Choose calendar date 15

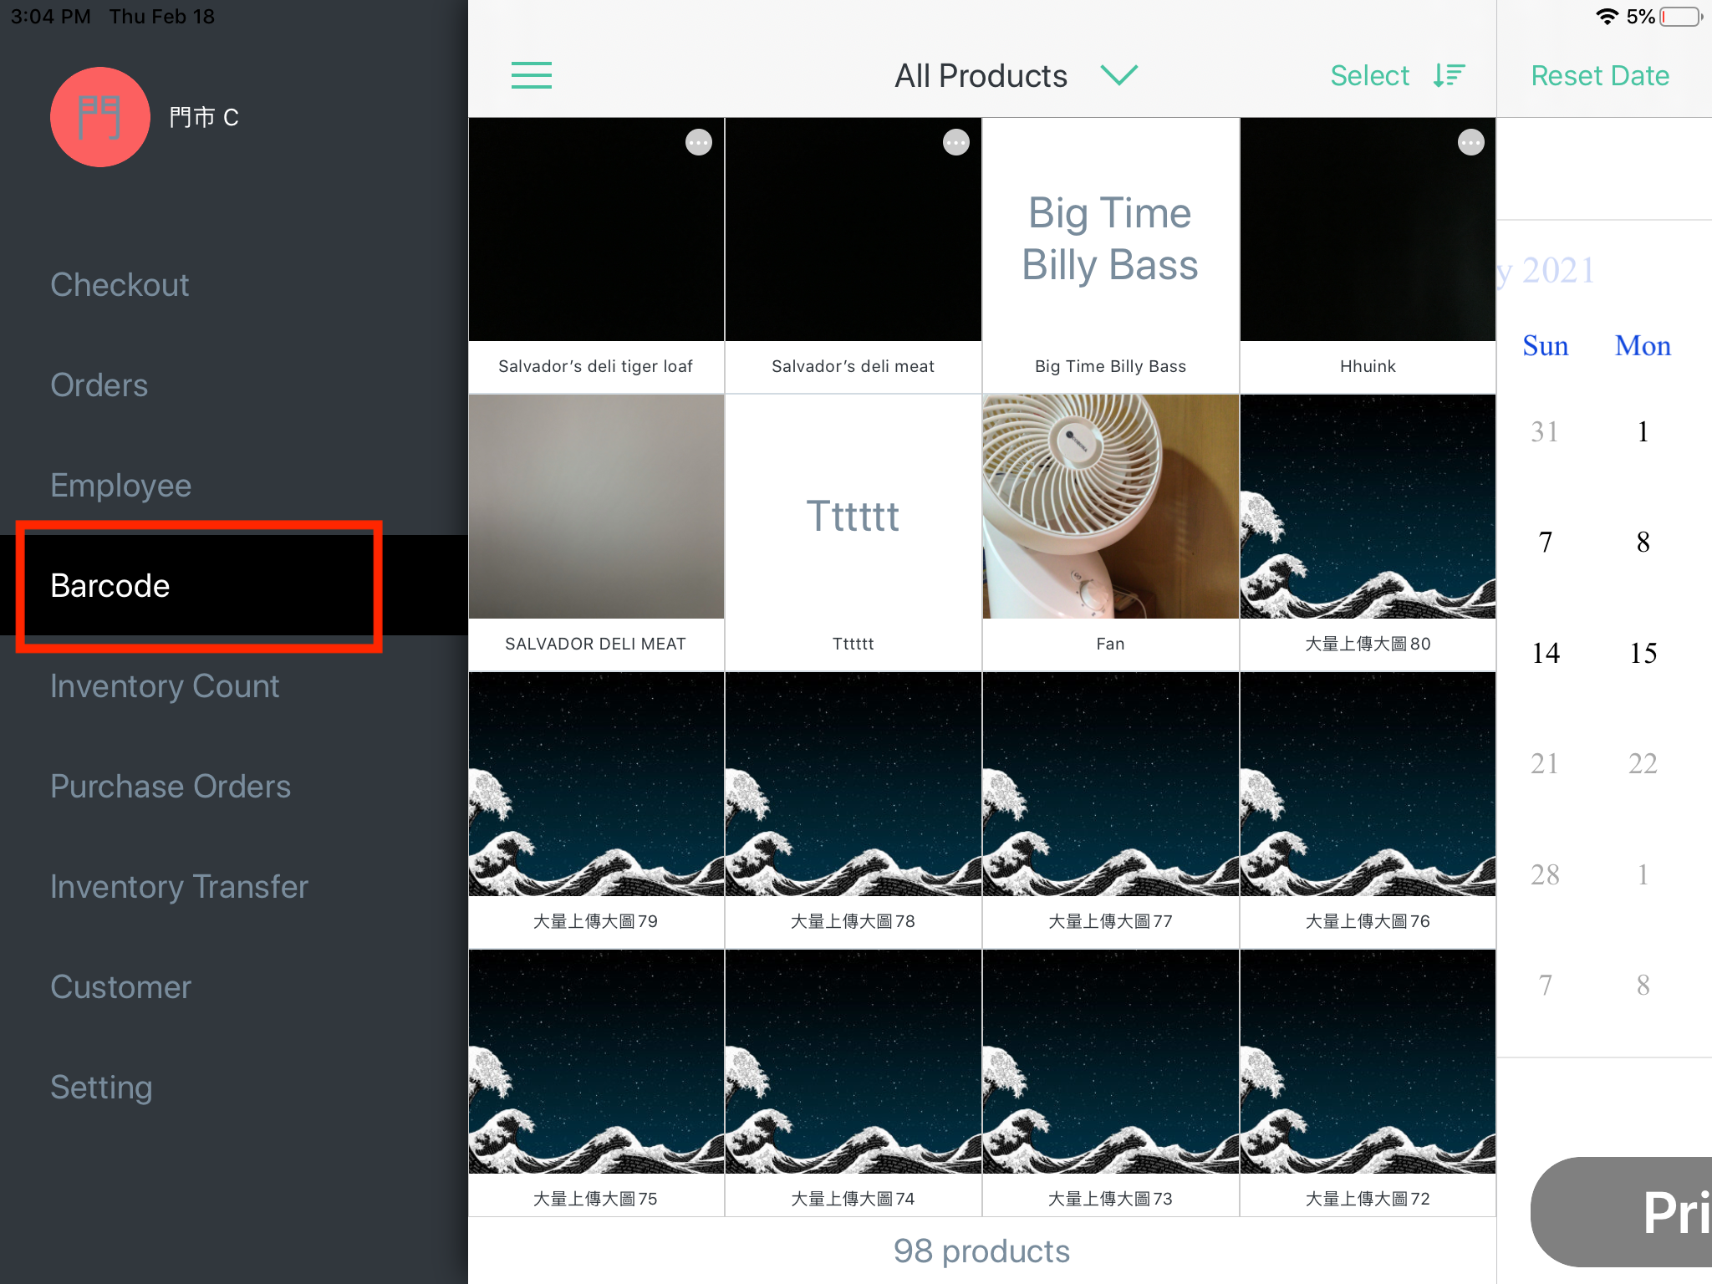(1643, 653)
